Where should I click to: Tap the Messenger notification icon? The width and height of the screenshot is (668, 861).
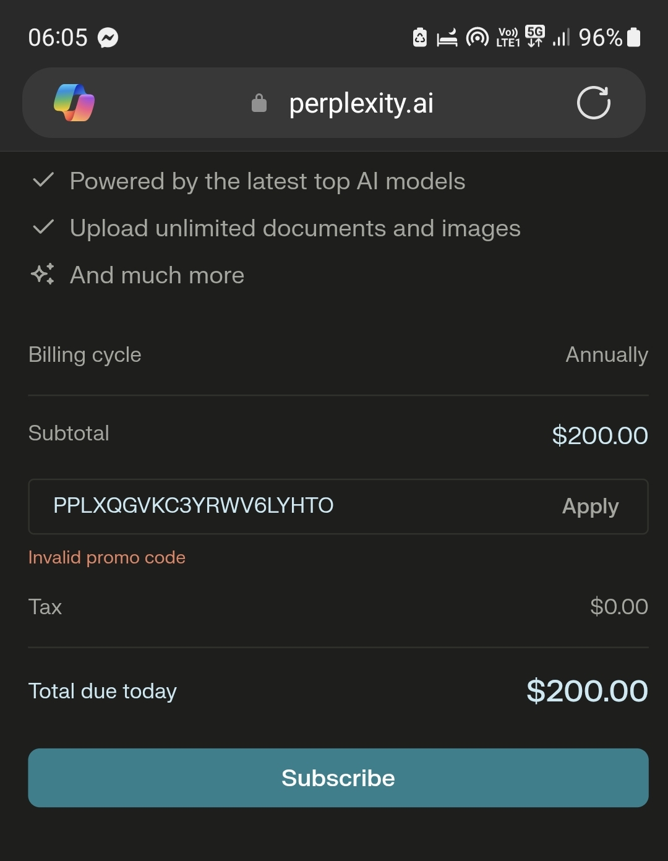[108, 38]
